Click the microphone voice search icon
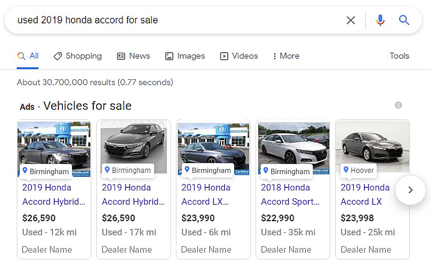This screenshot has width=431, height=262. (x=380, y=20)
